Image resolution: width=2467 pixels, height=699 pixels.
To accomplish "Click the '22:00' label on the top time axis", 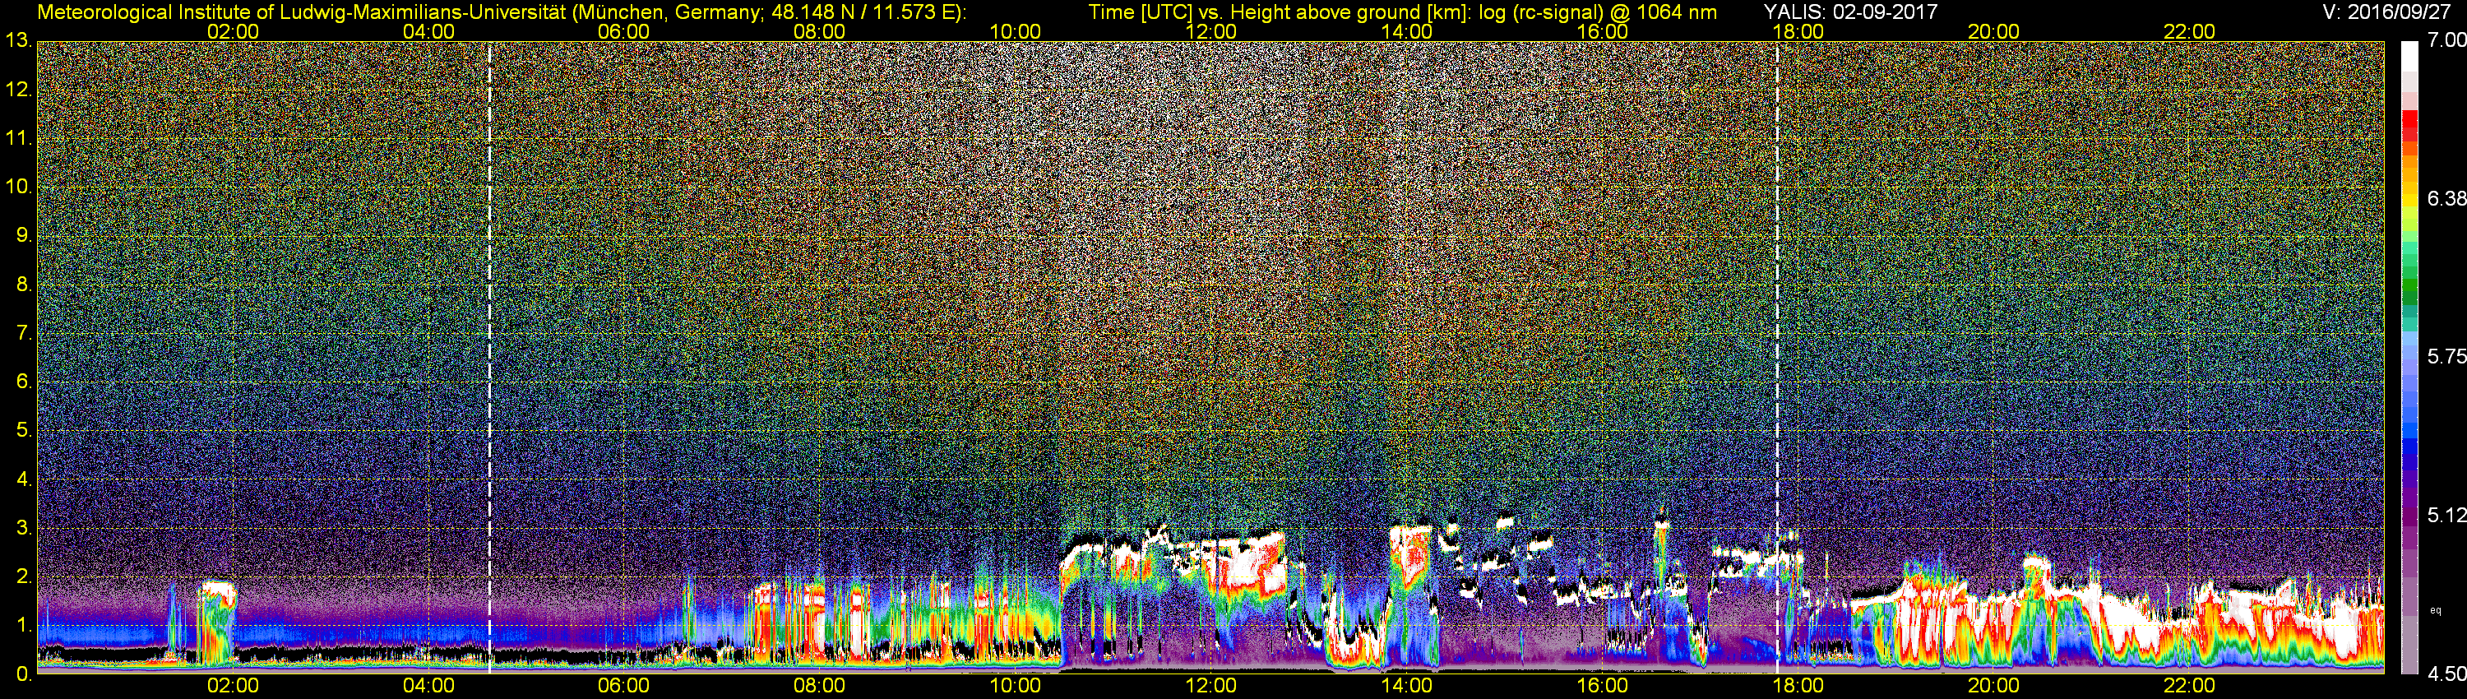I will point(2189,31).
